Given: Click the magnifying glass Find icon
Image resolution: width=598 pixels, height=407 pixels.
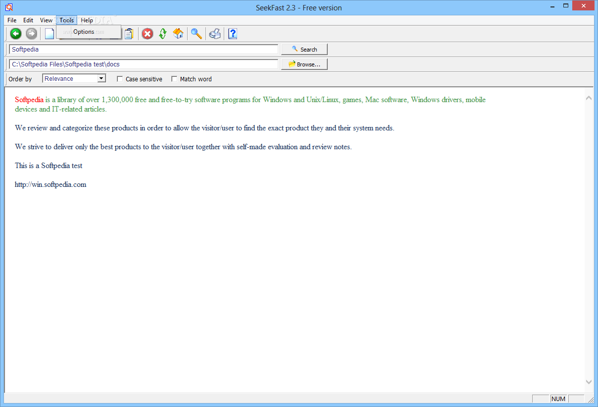Looking at the screenshot, I should click(197, 34).
